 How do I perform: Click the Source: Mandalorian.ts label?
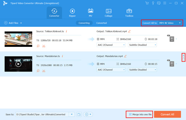click(48, 56)
